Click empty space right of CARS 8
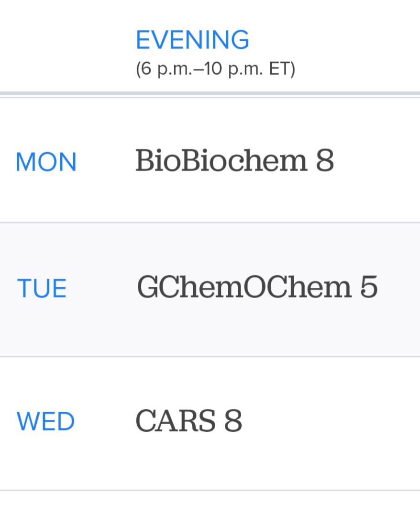Viewport: 420px width, 507px height. [335, 421]
